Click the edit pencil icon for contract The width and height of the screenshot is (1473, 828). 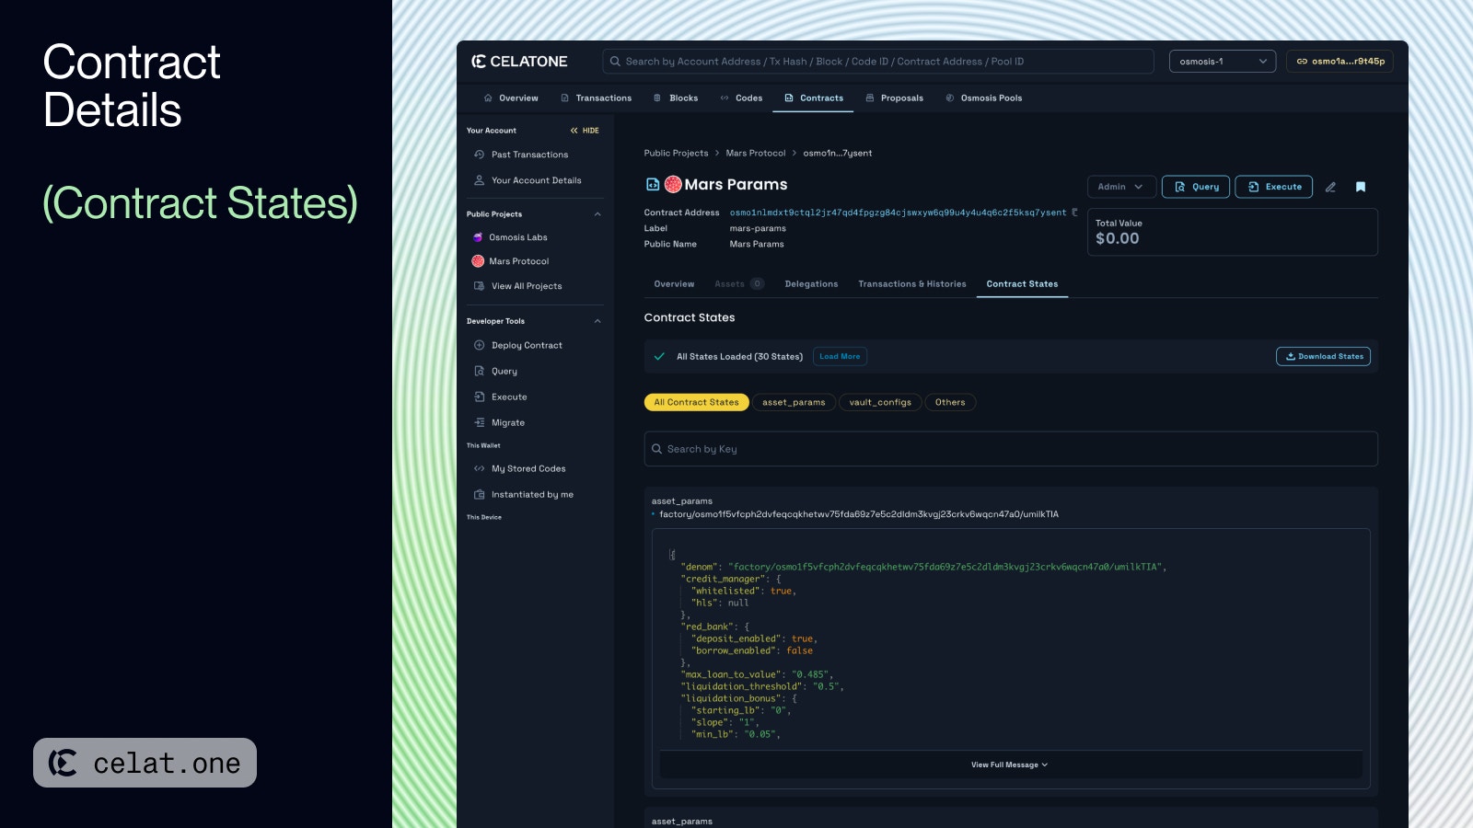tap(1330, 187)
